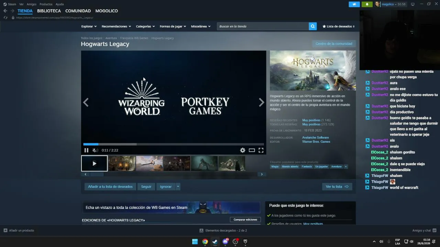This screenshot has width=440, height=247.
Task: Open the Amigos menu
Action: point(32,4)
